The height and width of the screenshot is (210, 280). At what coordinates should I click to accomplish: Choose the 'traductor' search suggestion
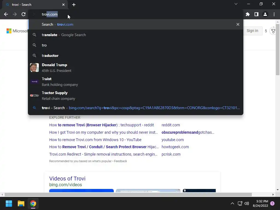[x=136, y=56]
